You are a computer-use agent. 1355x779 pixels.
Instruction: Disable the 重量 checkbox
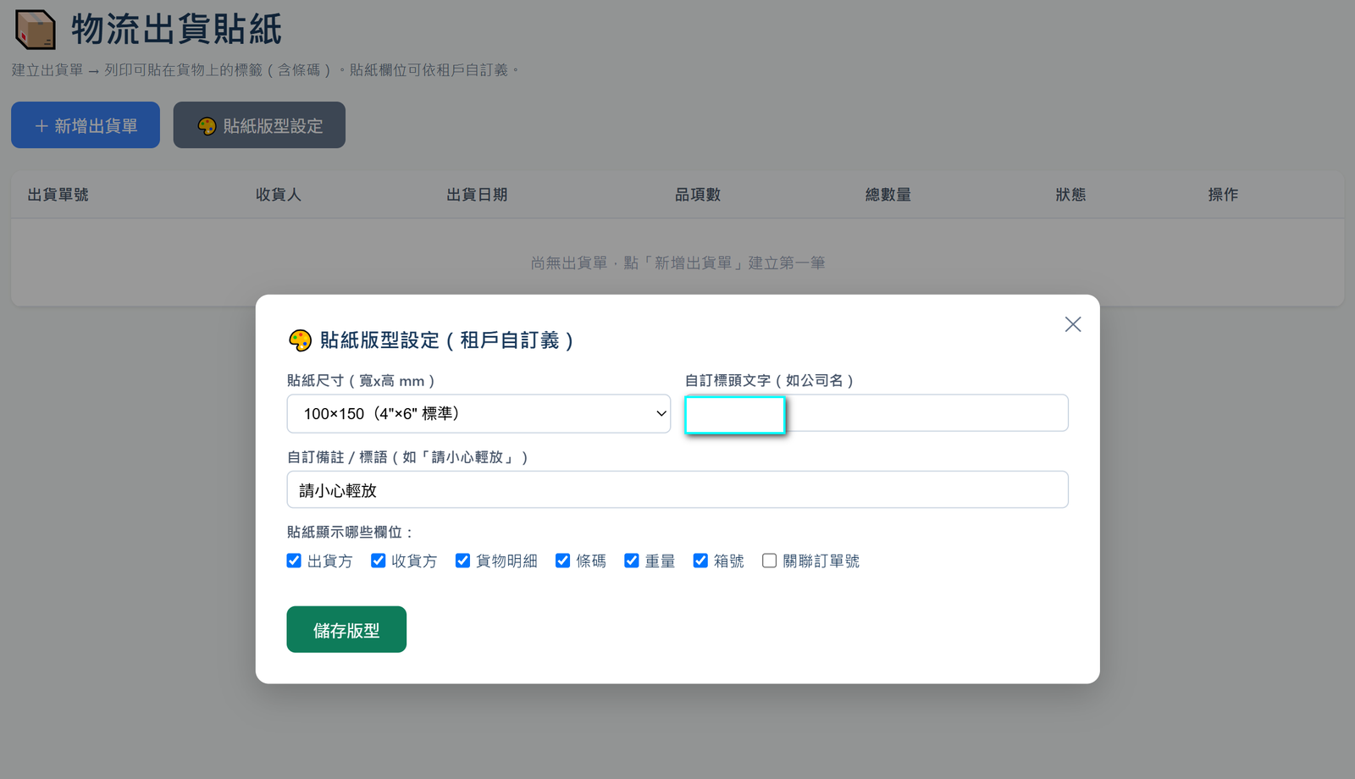point(632,561)
